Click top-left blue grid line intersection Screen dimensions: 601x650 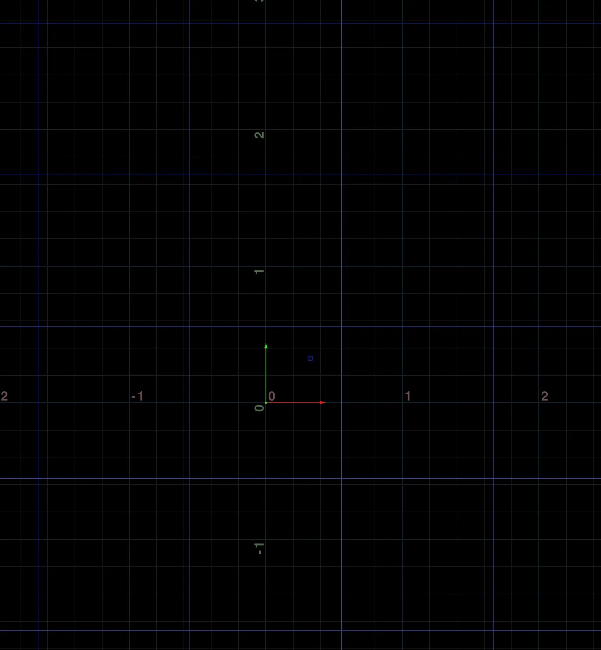38,23
